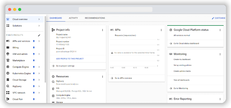Unpin APIs and services
Screen dimensions: 231x108
(34, 41)
